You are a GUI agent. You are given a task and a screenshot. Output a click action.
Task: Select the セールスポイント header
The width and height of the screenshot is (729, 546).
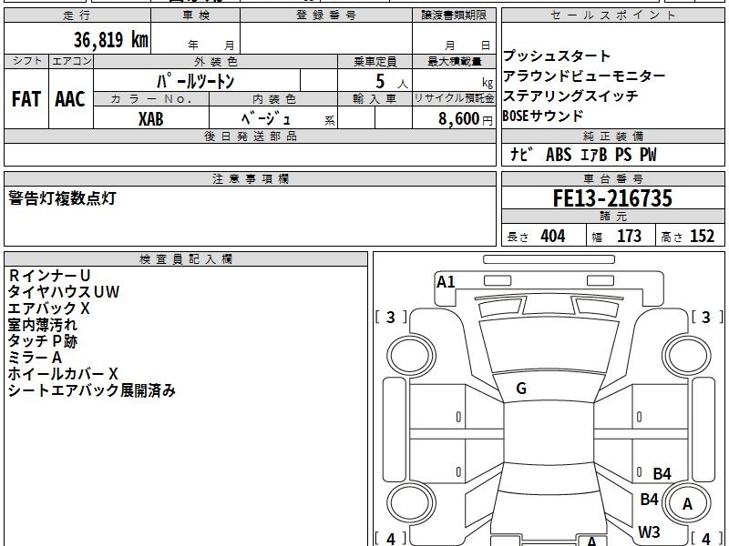point(612,15)
